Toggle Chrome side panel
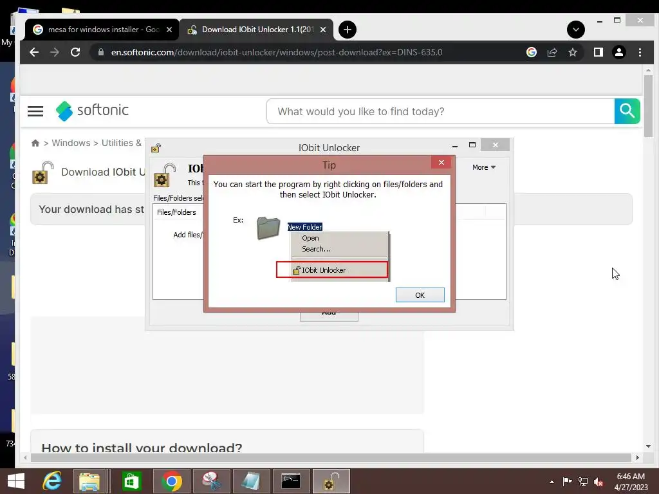 click(x=598, y=52)
